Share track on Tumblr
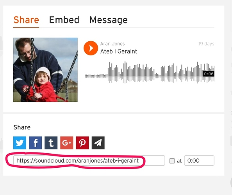 [x=51, y=143]
